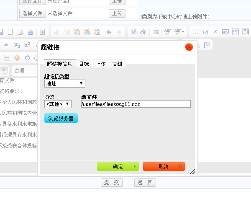Open the 超链接类型 dropdown
The width and height of the screenshot is (251, 222).
[64, 83]
